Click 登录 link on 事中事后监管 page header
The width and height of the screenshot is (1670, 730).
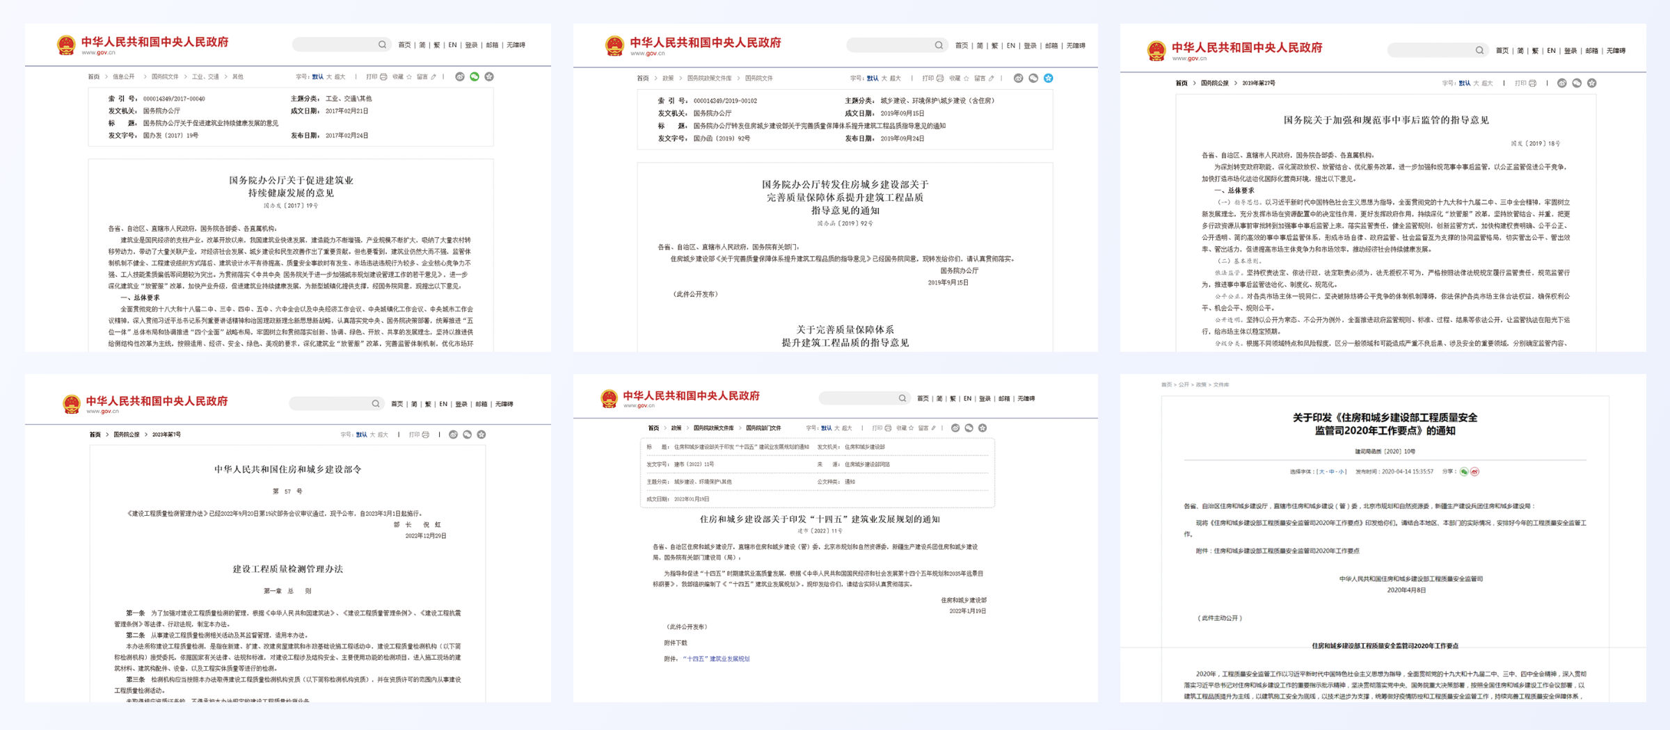[x=1570, y=50]
